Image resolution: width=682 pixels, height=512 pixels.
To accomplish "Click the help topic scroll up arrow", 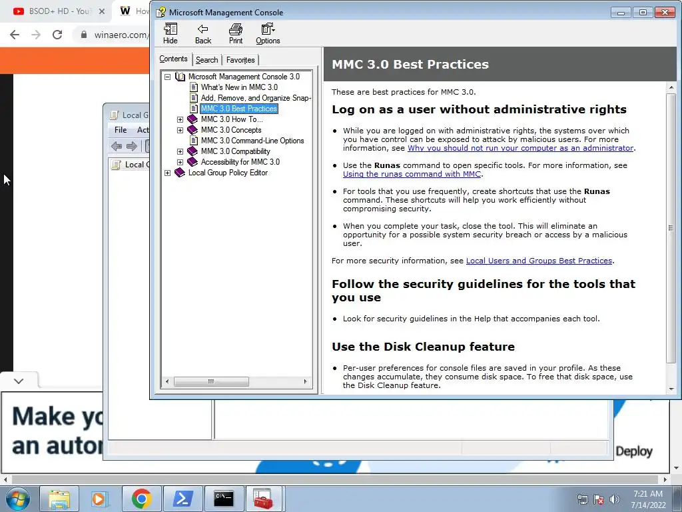I will coord(671,87).
